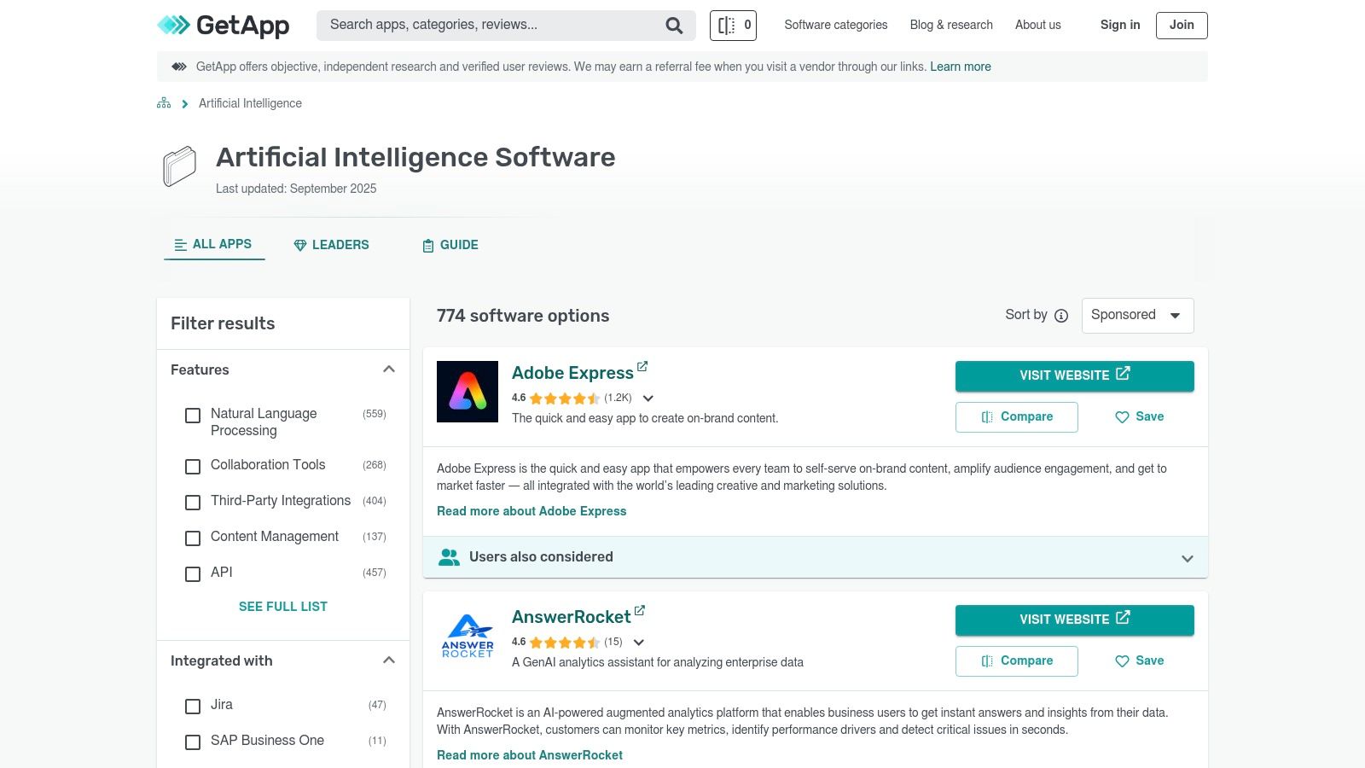Click the home breadcrumb icon

tap(163, 102)
